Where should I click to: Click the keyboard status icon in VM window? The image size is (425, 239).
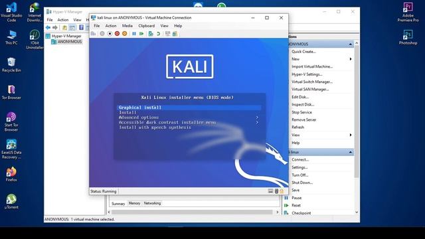[270, 191]
